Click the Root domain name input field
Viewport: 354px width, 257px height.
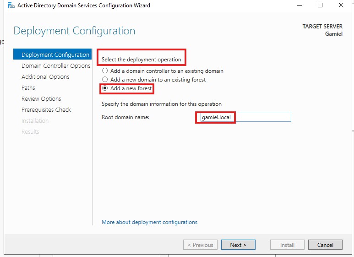tap(245, 117)
